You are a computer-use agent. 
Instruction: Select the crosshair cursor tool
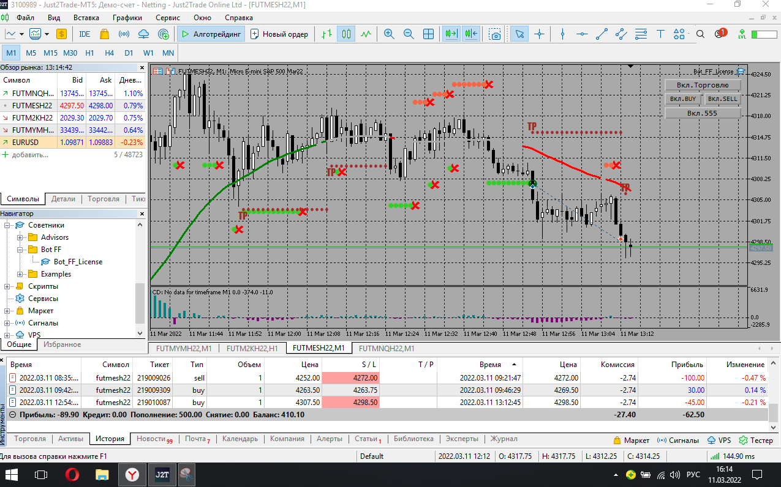pos(539,34)
